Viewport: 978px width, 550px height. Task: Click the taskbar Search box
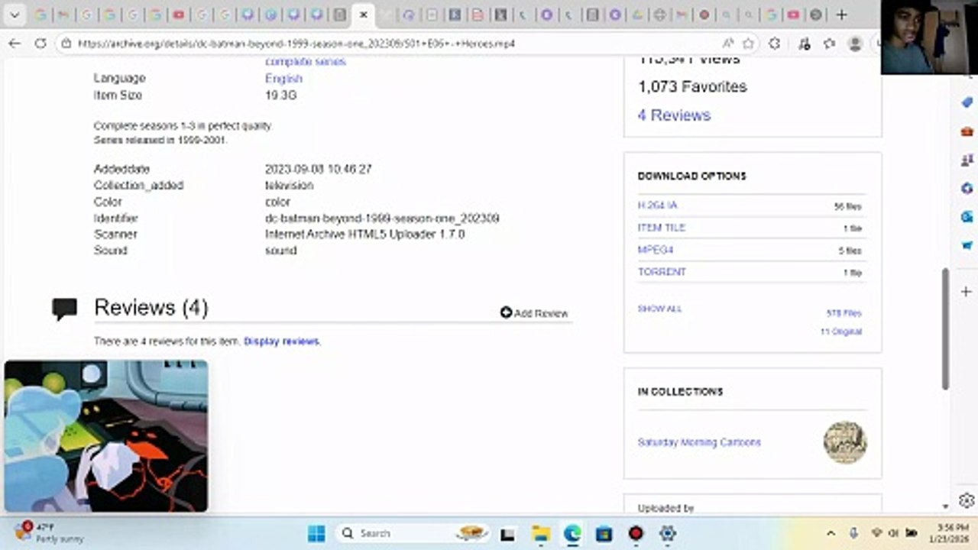[x=413, y=533]
